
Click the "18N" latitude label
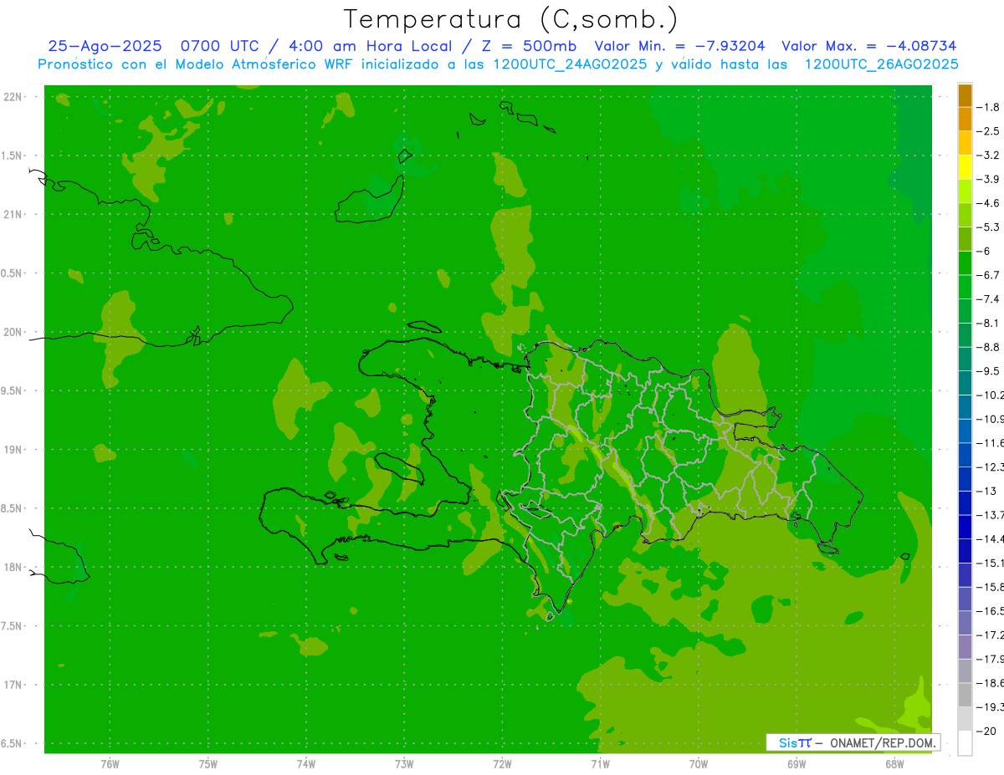point(11,568)
